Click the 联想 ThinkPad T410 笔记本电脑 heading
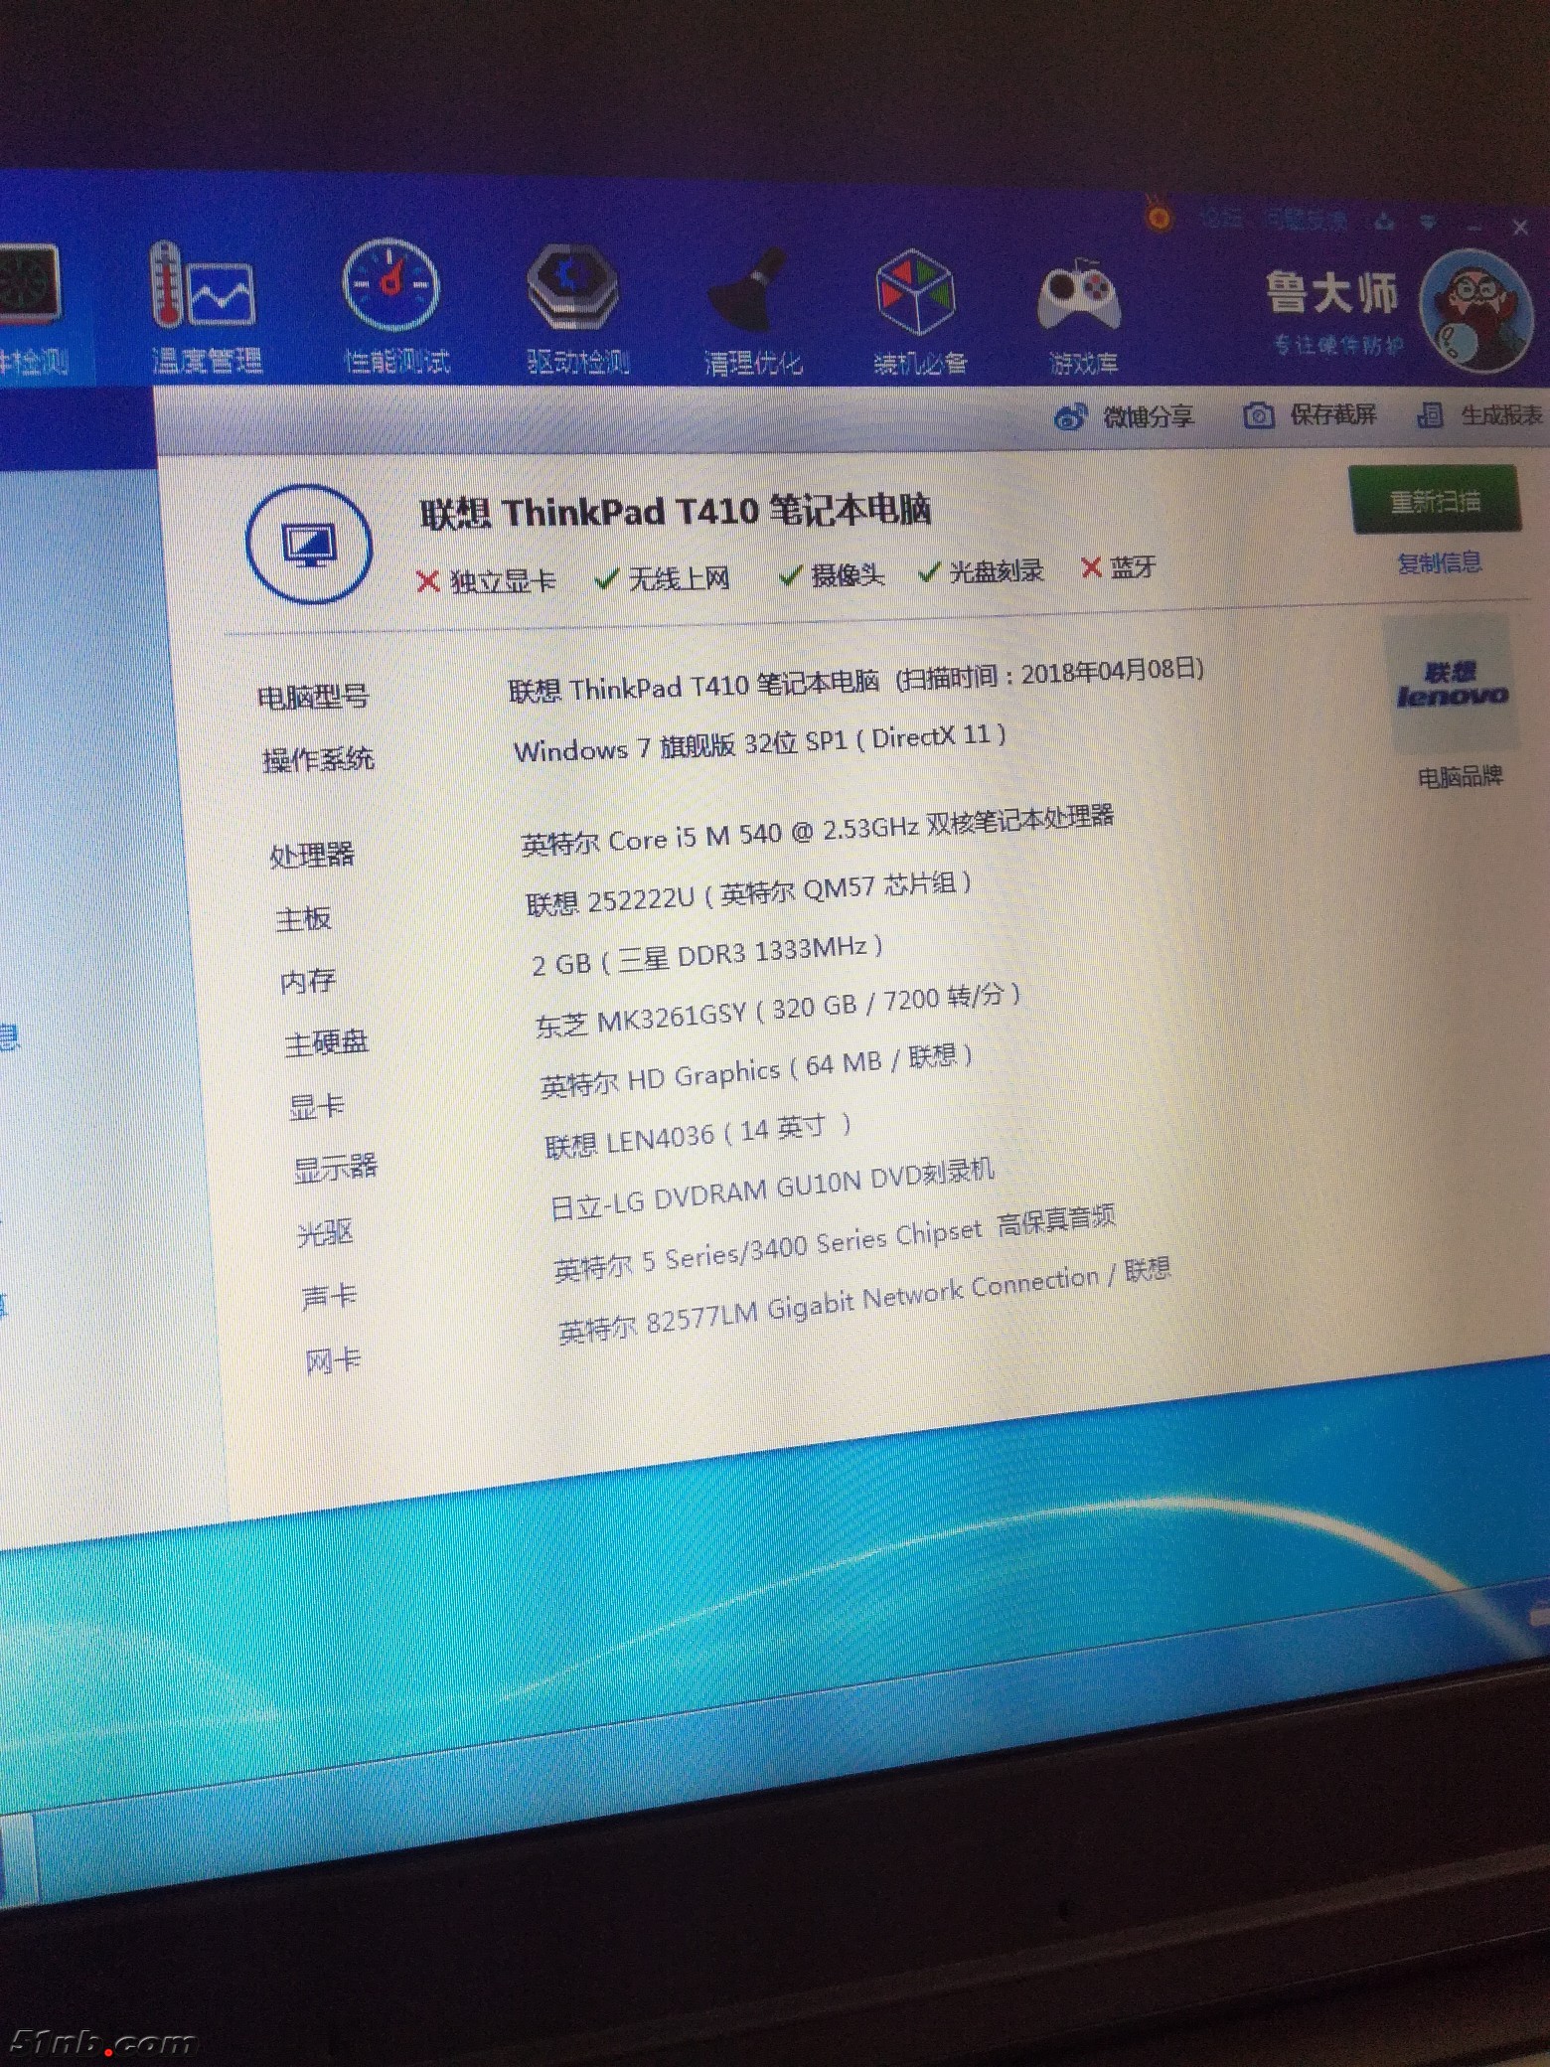 click(x=675, y=512)
